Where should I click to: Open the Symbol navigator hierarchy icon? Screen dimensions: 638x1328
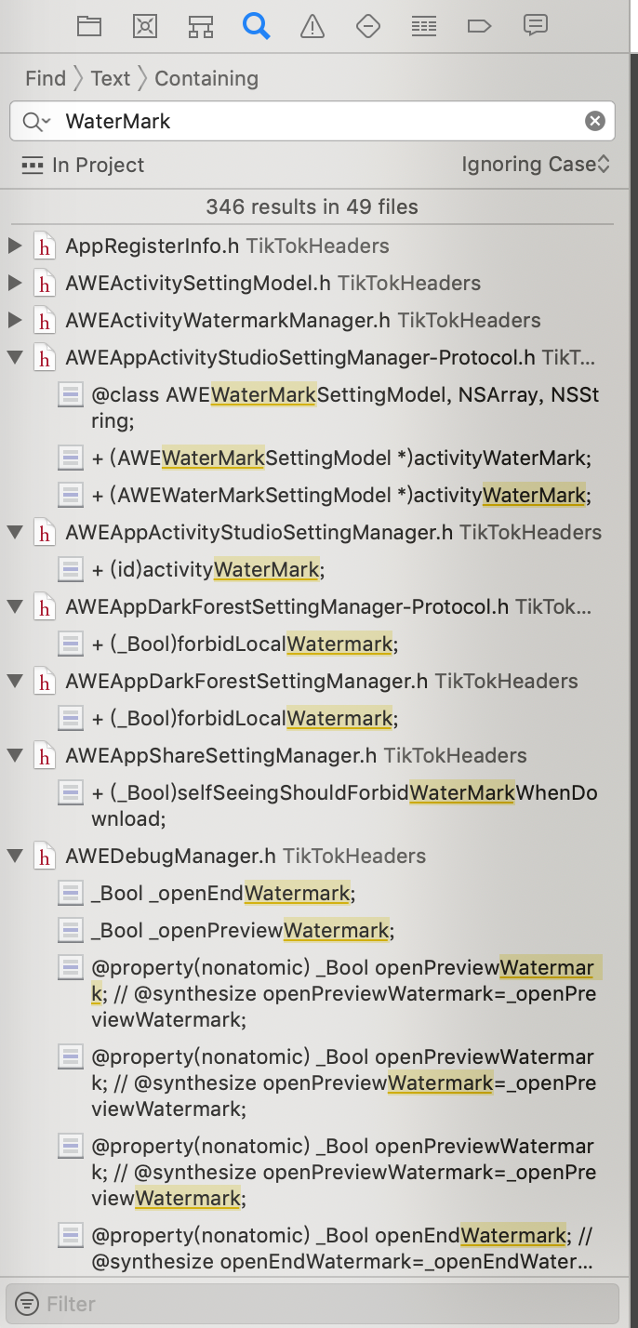tap(200, 26)
